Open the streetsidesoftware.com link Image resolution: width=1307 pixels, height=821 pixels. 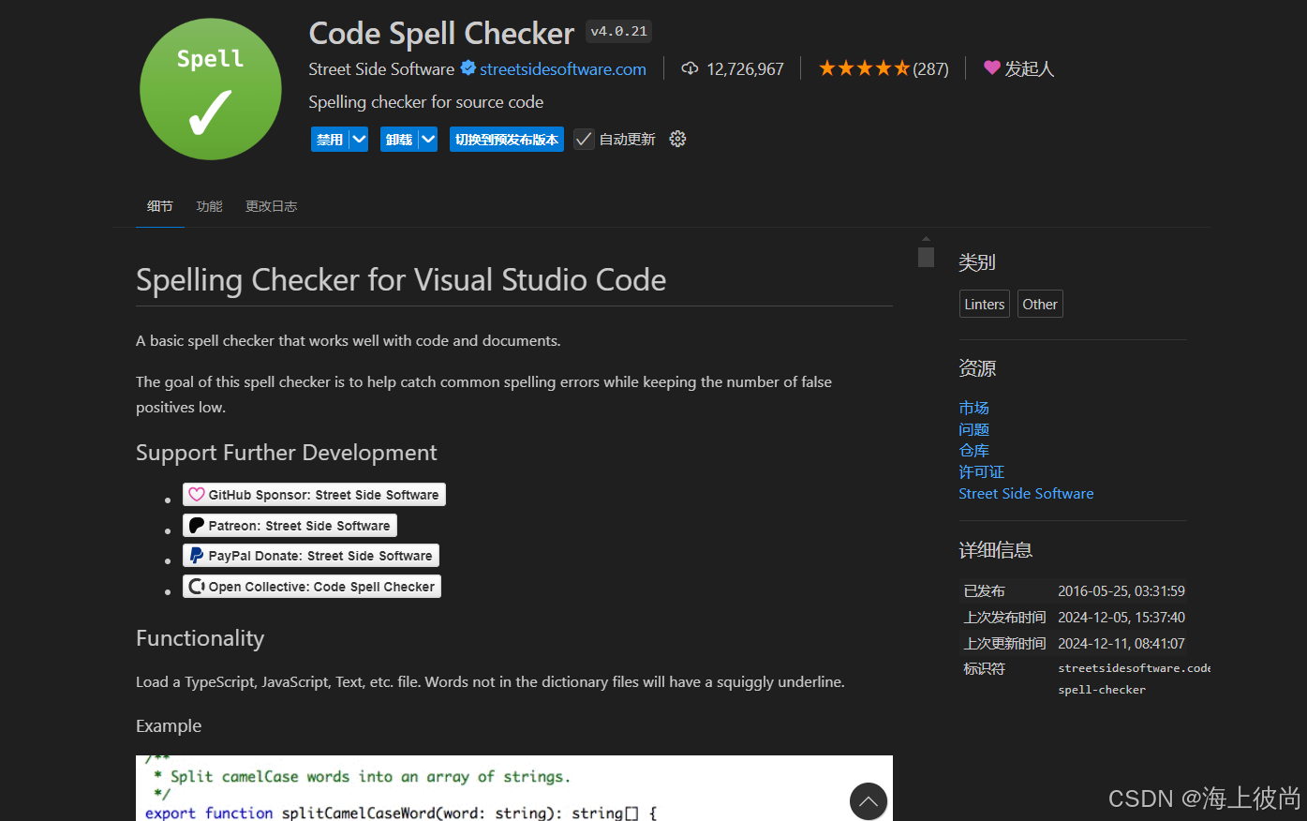pos(563,69)
